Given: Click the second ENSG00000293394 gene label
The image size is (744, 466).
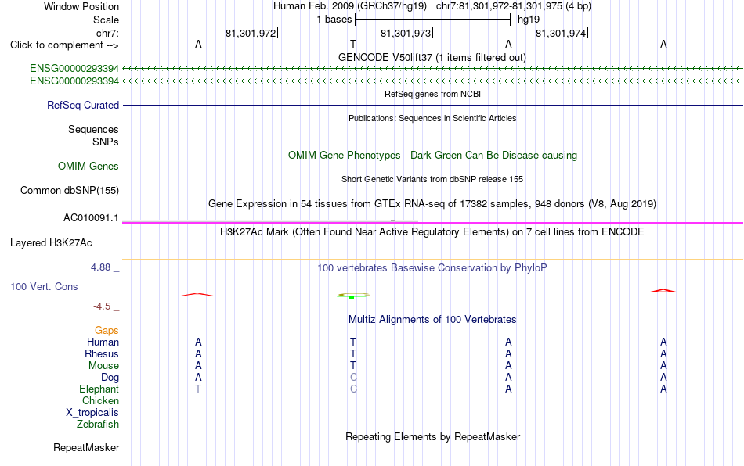Looking at the screenshot, I should [74, 81].
